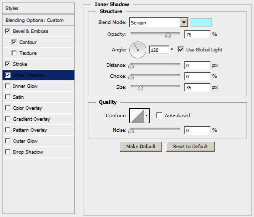Open Stroke style settings label
The image size is (254, 217).
20,64
